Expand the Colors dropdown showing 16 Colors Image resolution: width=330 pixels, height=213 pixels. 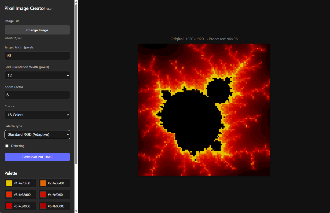tap(37, 115)
